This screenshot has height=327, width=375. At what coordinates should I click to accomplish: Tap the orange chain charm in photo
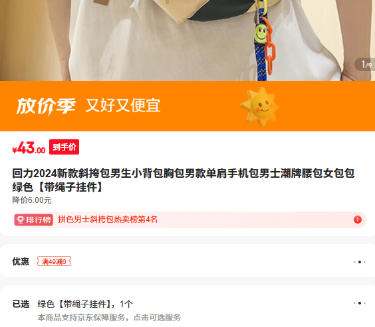pos(269,45)
